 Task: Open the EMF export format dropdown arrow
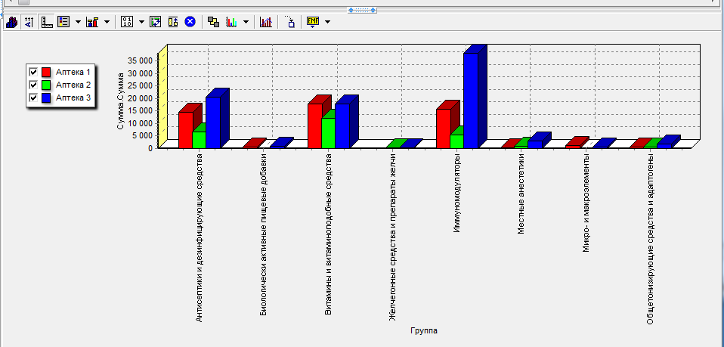click(327, 22)
